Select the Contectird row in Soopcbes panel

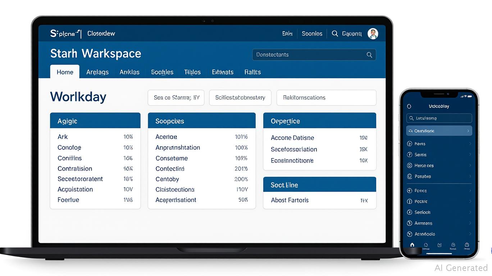tap(201, 169)
